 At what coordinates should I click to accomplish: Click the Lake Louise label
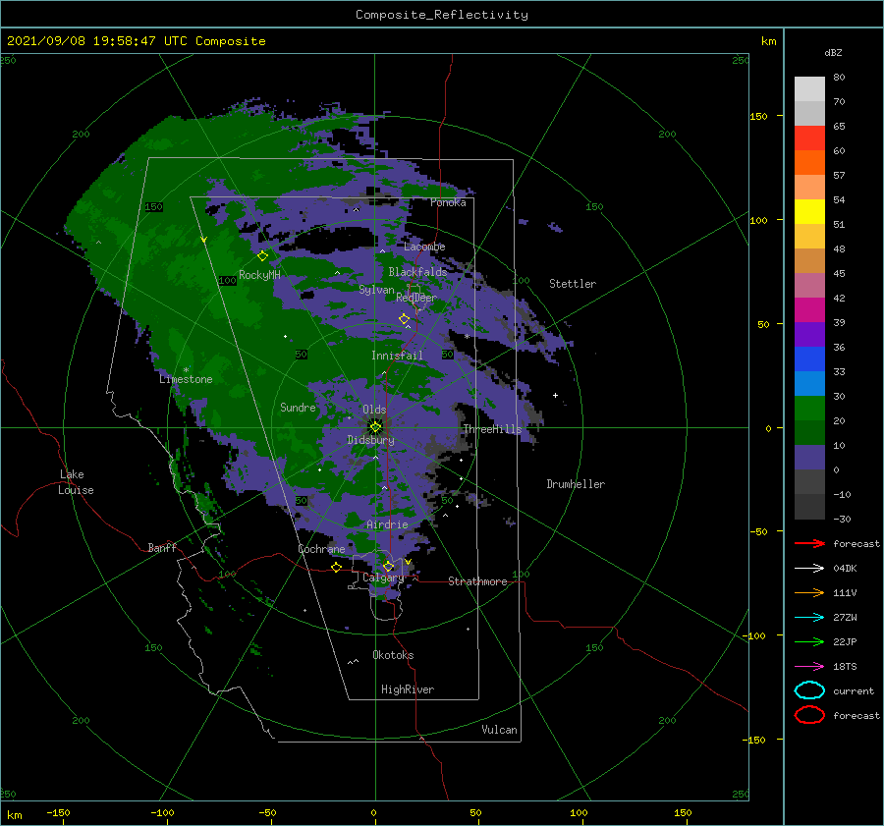(76, 482)
